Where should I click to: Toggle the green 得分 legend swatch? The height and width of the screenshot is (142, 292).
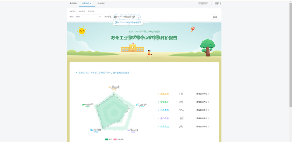pos(107,139)
